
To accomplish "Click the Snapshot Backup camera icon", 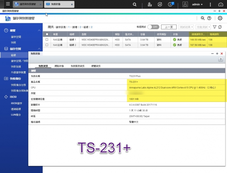I will pos(6,78).
